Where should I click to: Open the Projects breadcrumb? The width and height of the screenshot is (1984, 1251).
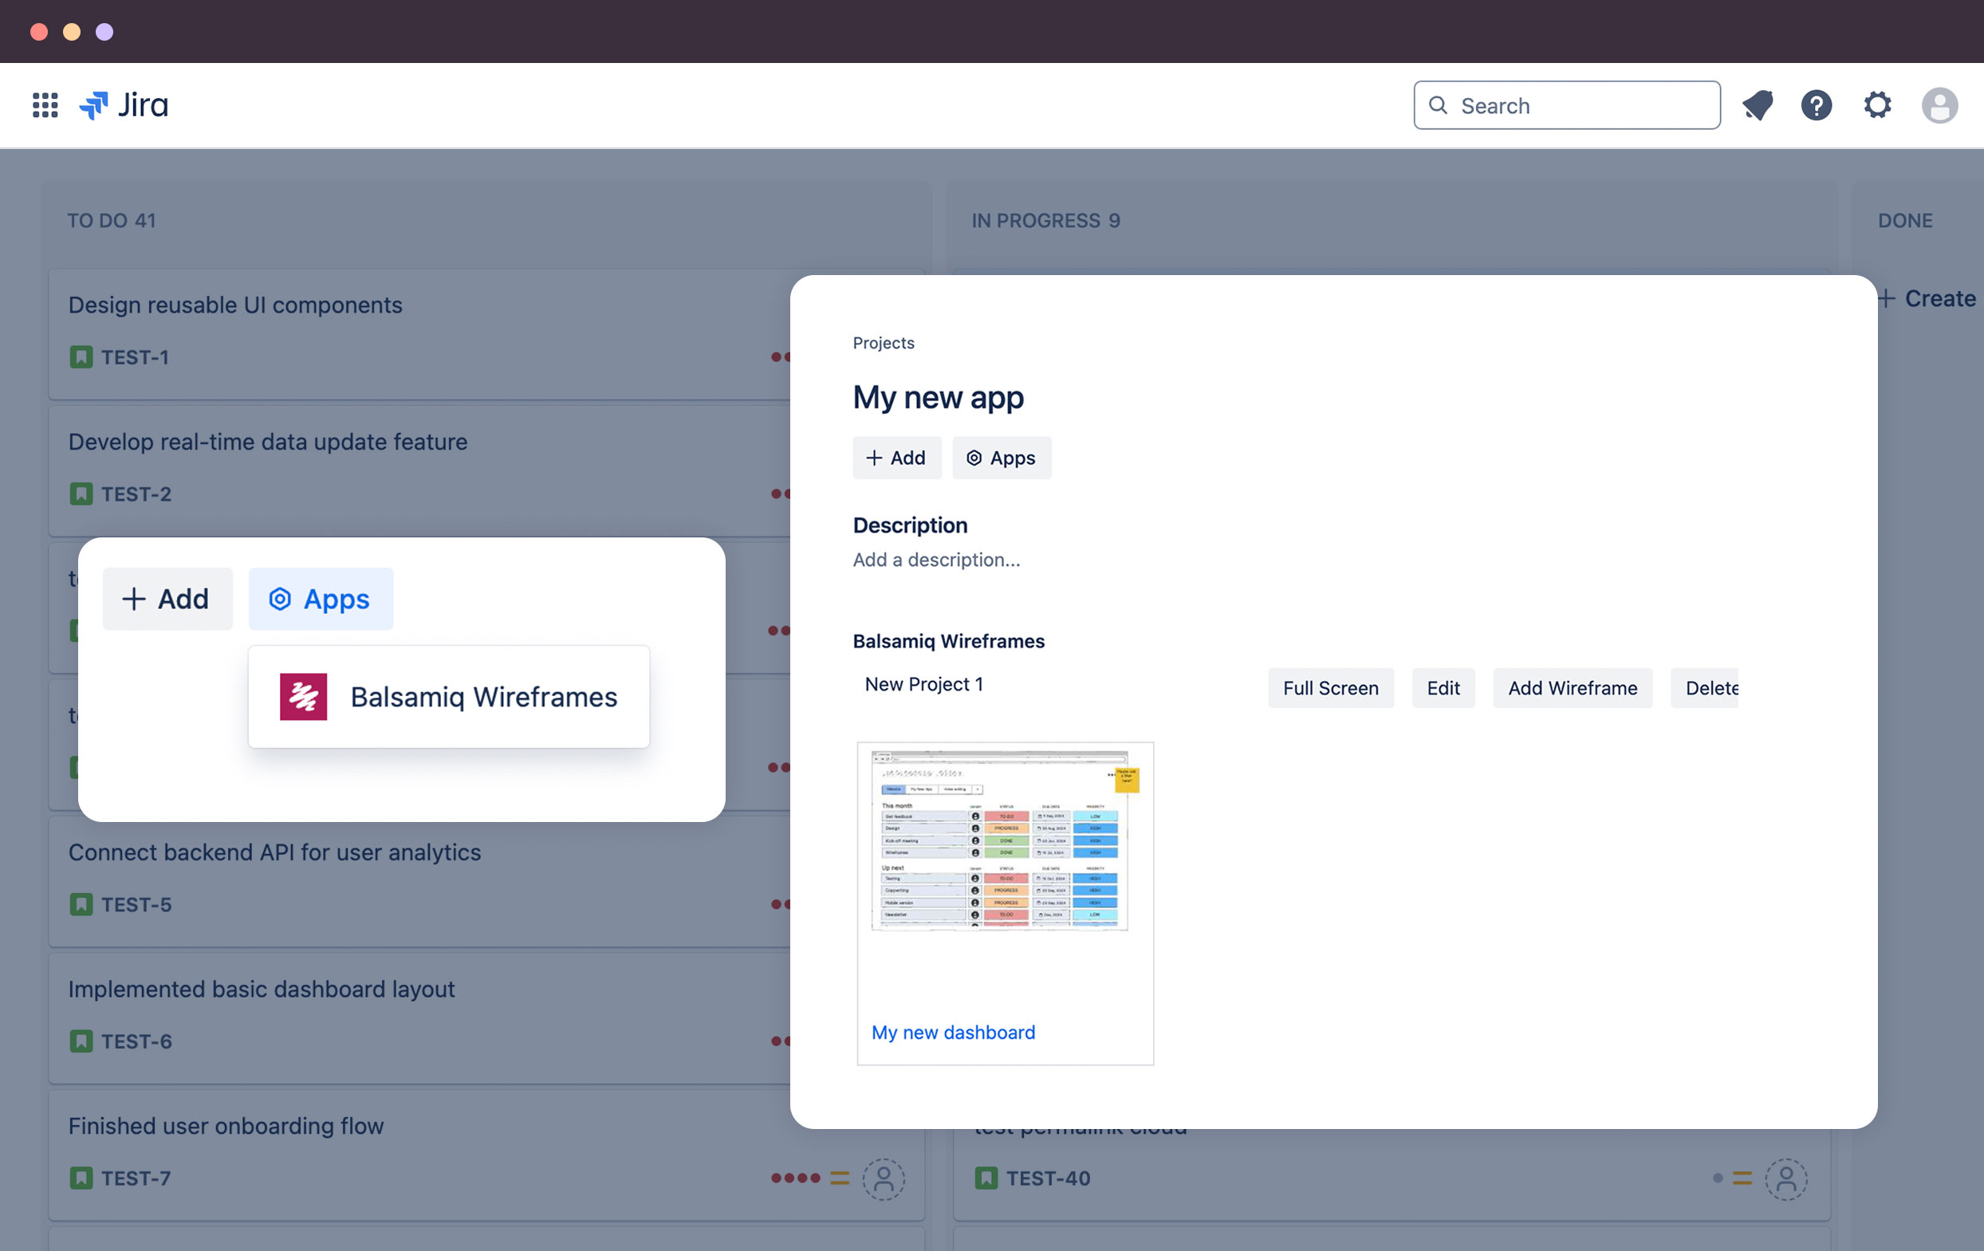pyautogui.click(x=884, y=343)
